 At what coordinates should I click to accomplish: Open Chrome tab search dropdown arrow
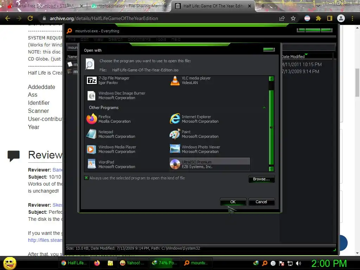tap(318, 6)
